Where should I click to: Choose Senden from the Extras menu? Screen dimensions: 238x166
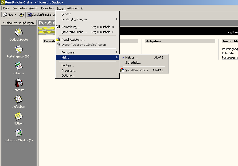[x=87, y=14]
